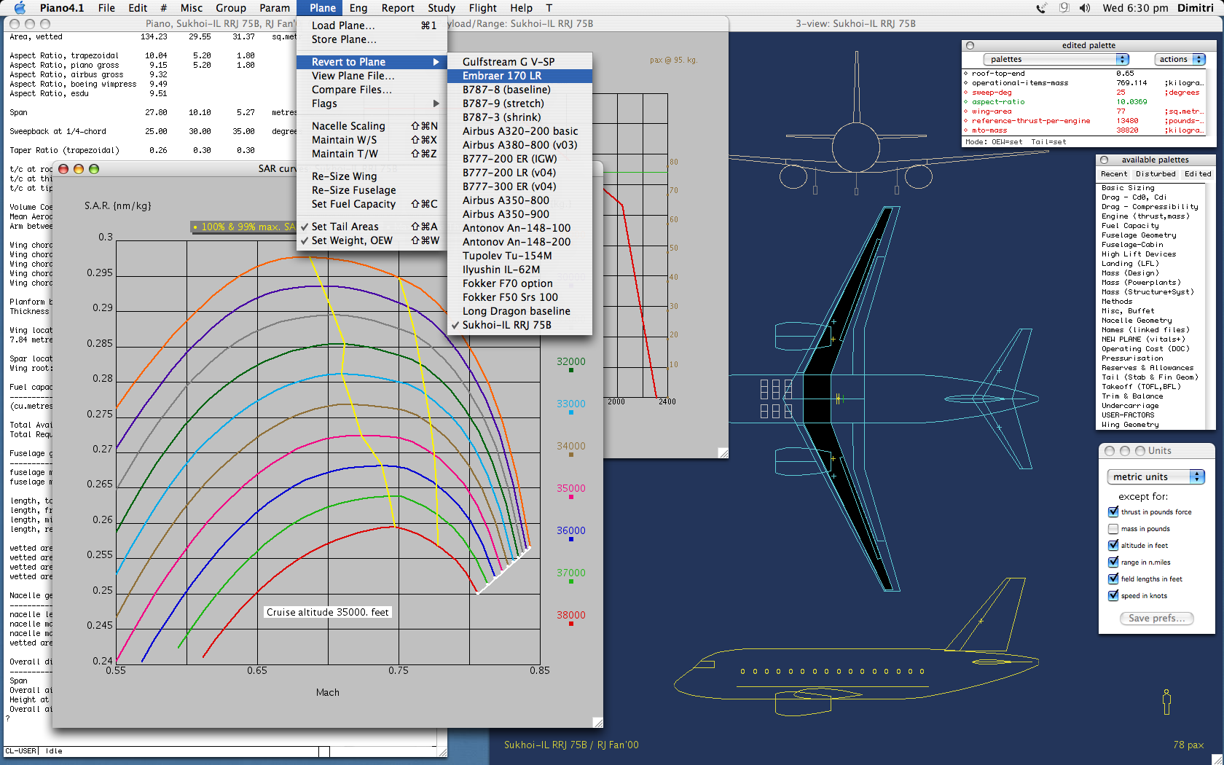Click reference-thrust-per-engine parameter
This screenshot has height=765, width=1224.
click(1031, 121)
